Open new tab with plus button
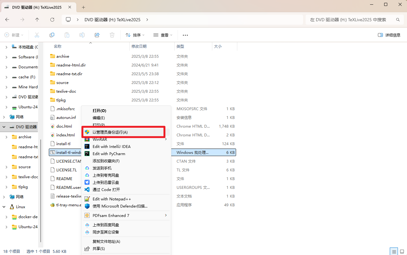Image resolution: width=407 pixels, height=255 pixels. (x=83, y=7)
